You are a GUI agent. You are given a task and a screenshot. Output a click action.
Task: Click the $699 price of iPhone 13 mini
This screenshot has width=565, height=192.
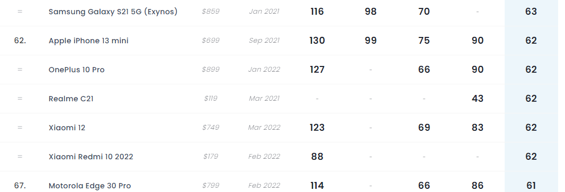pos(210,41)
